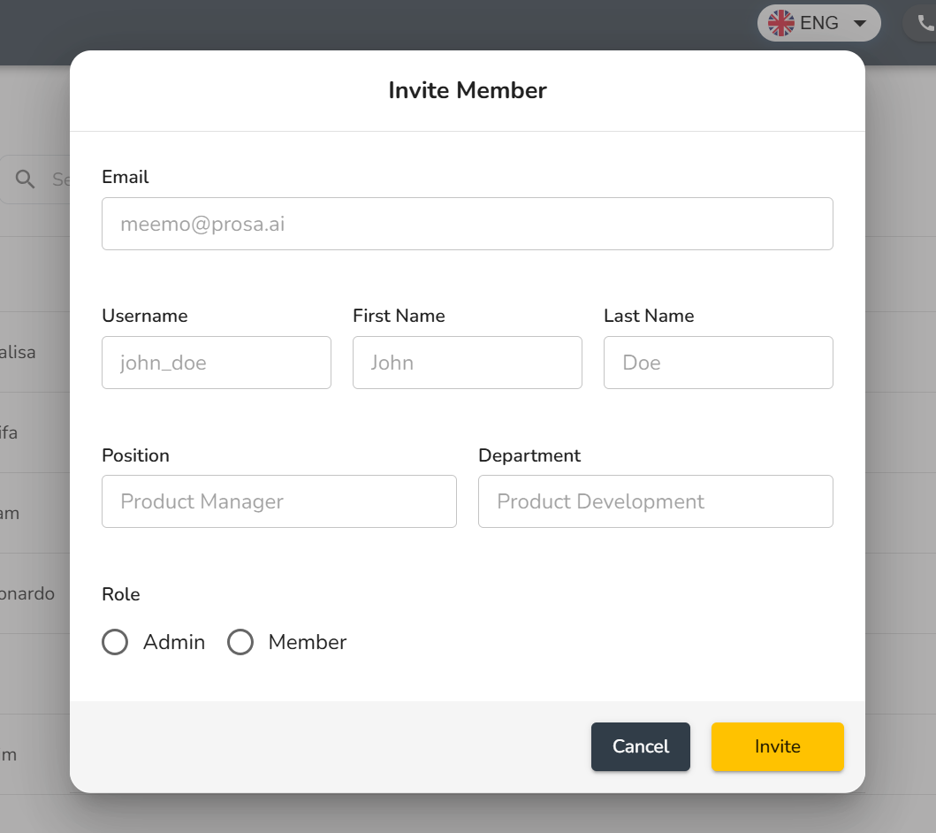The width and height of the screenshot is (936, 833).
Task: Click the search magnifier icon
Action: [x=26, y=180]
